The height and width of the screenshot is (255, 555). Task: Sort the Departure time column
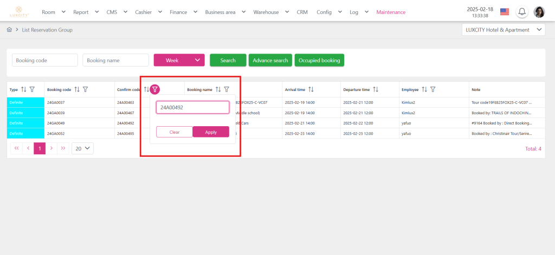375,89
